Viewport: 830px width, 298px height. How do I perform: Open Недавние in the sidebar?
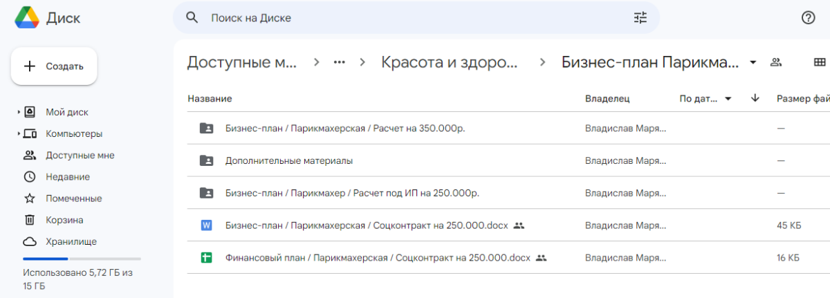click(67, 177)
